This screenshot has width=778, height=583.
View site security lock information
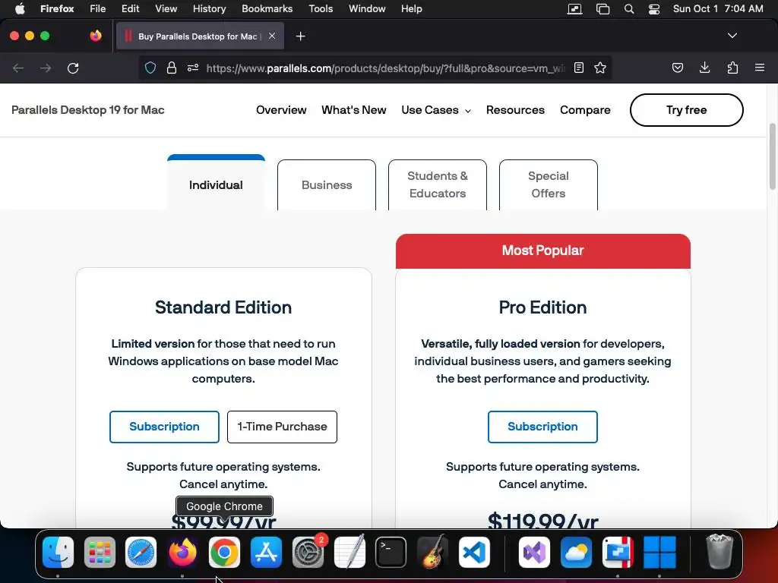[172, 68]
